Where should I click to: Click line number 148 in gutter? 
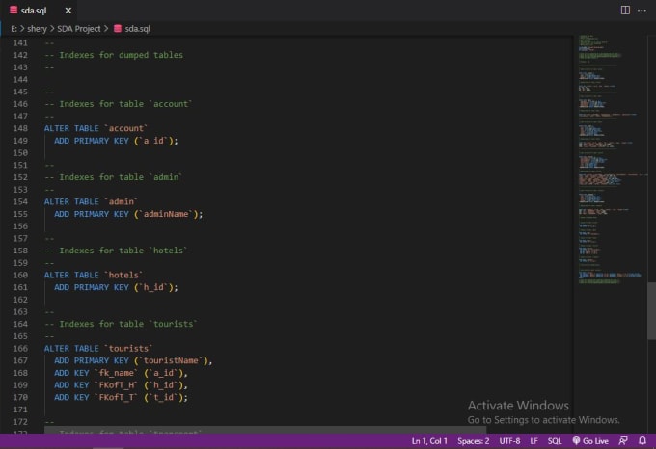click(x=20, y=129)
